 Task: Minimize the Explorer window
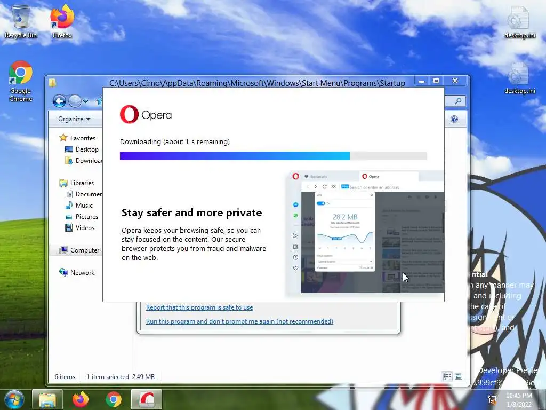click(422, 81)
